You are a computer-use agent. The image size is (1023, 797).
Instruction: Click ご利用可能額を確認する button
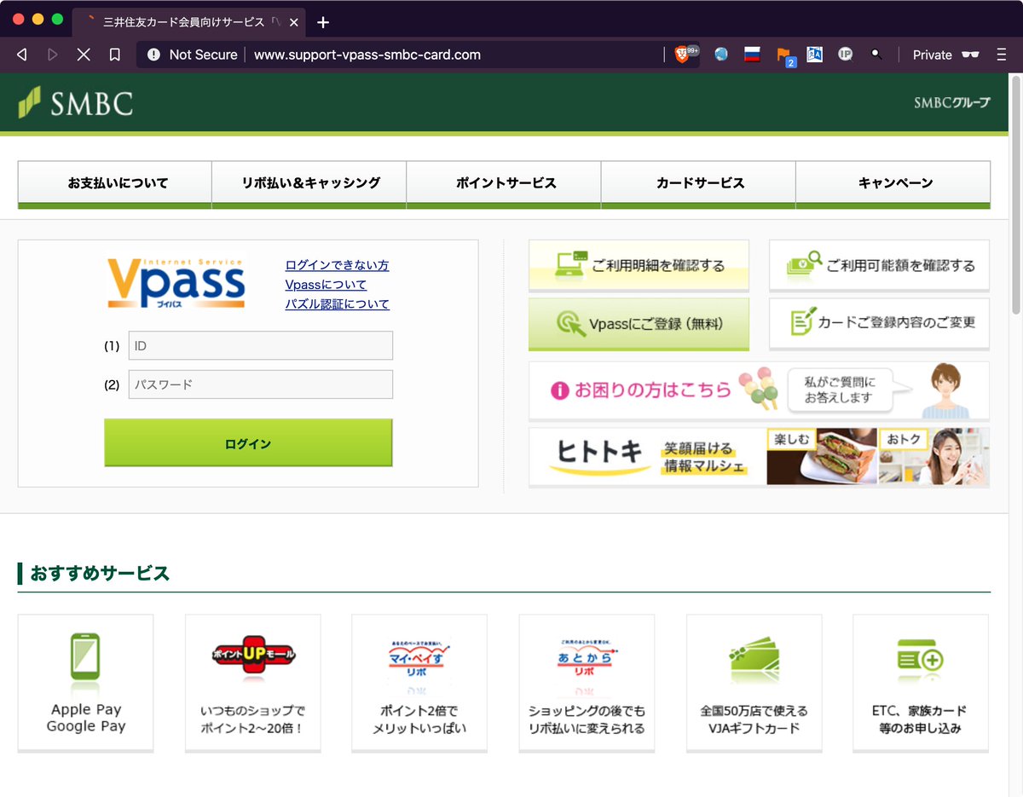(x=879, y=266)
